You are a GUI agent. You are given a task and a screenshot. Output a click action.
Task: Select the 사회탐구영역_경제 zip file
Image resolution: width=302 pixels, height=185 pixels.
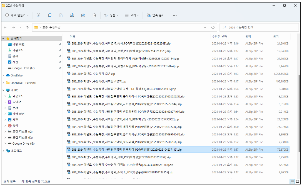click(x=124, y=89)
